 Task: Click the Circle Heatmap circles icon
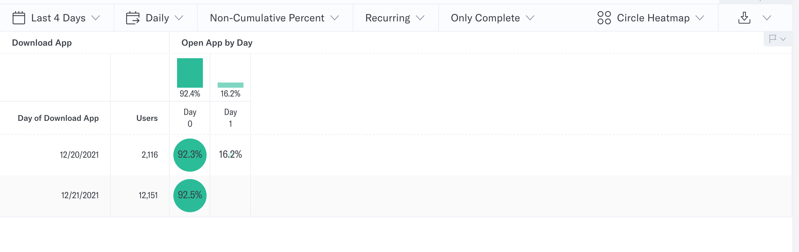(604, 18)
